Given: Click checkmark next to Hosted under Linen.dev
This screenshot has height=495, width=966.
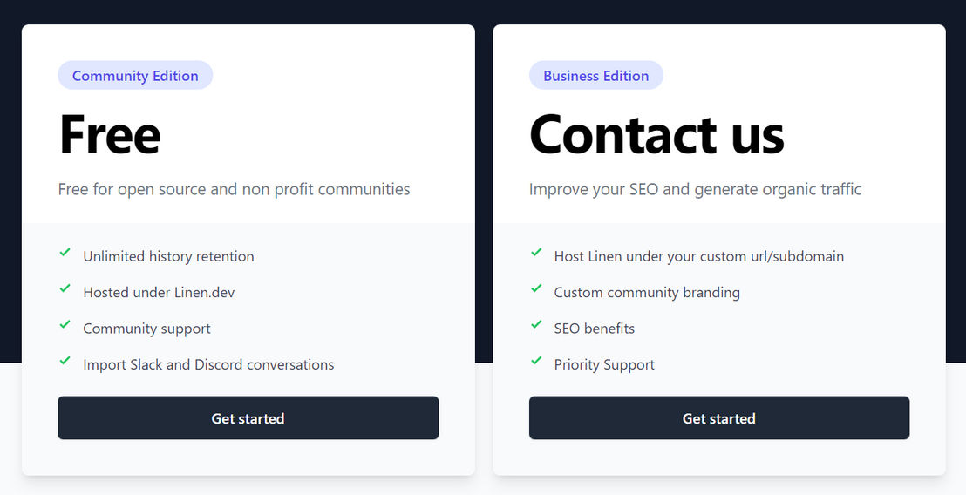Looking at the screenshot, I should coord(65,288).
